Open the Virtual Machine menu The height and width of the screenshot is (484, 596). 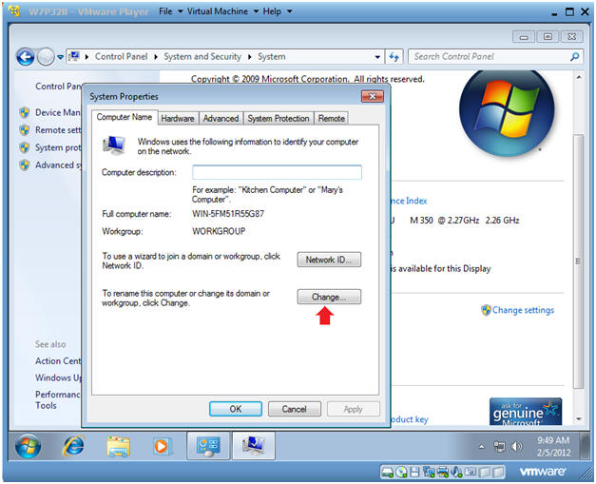click(x=222, y=11)
